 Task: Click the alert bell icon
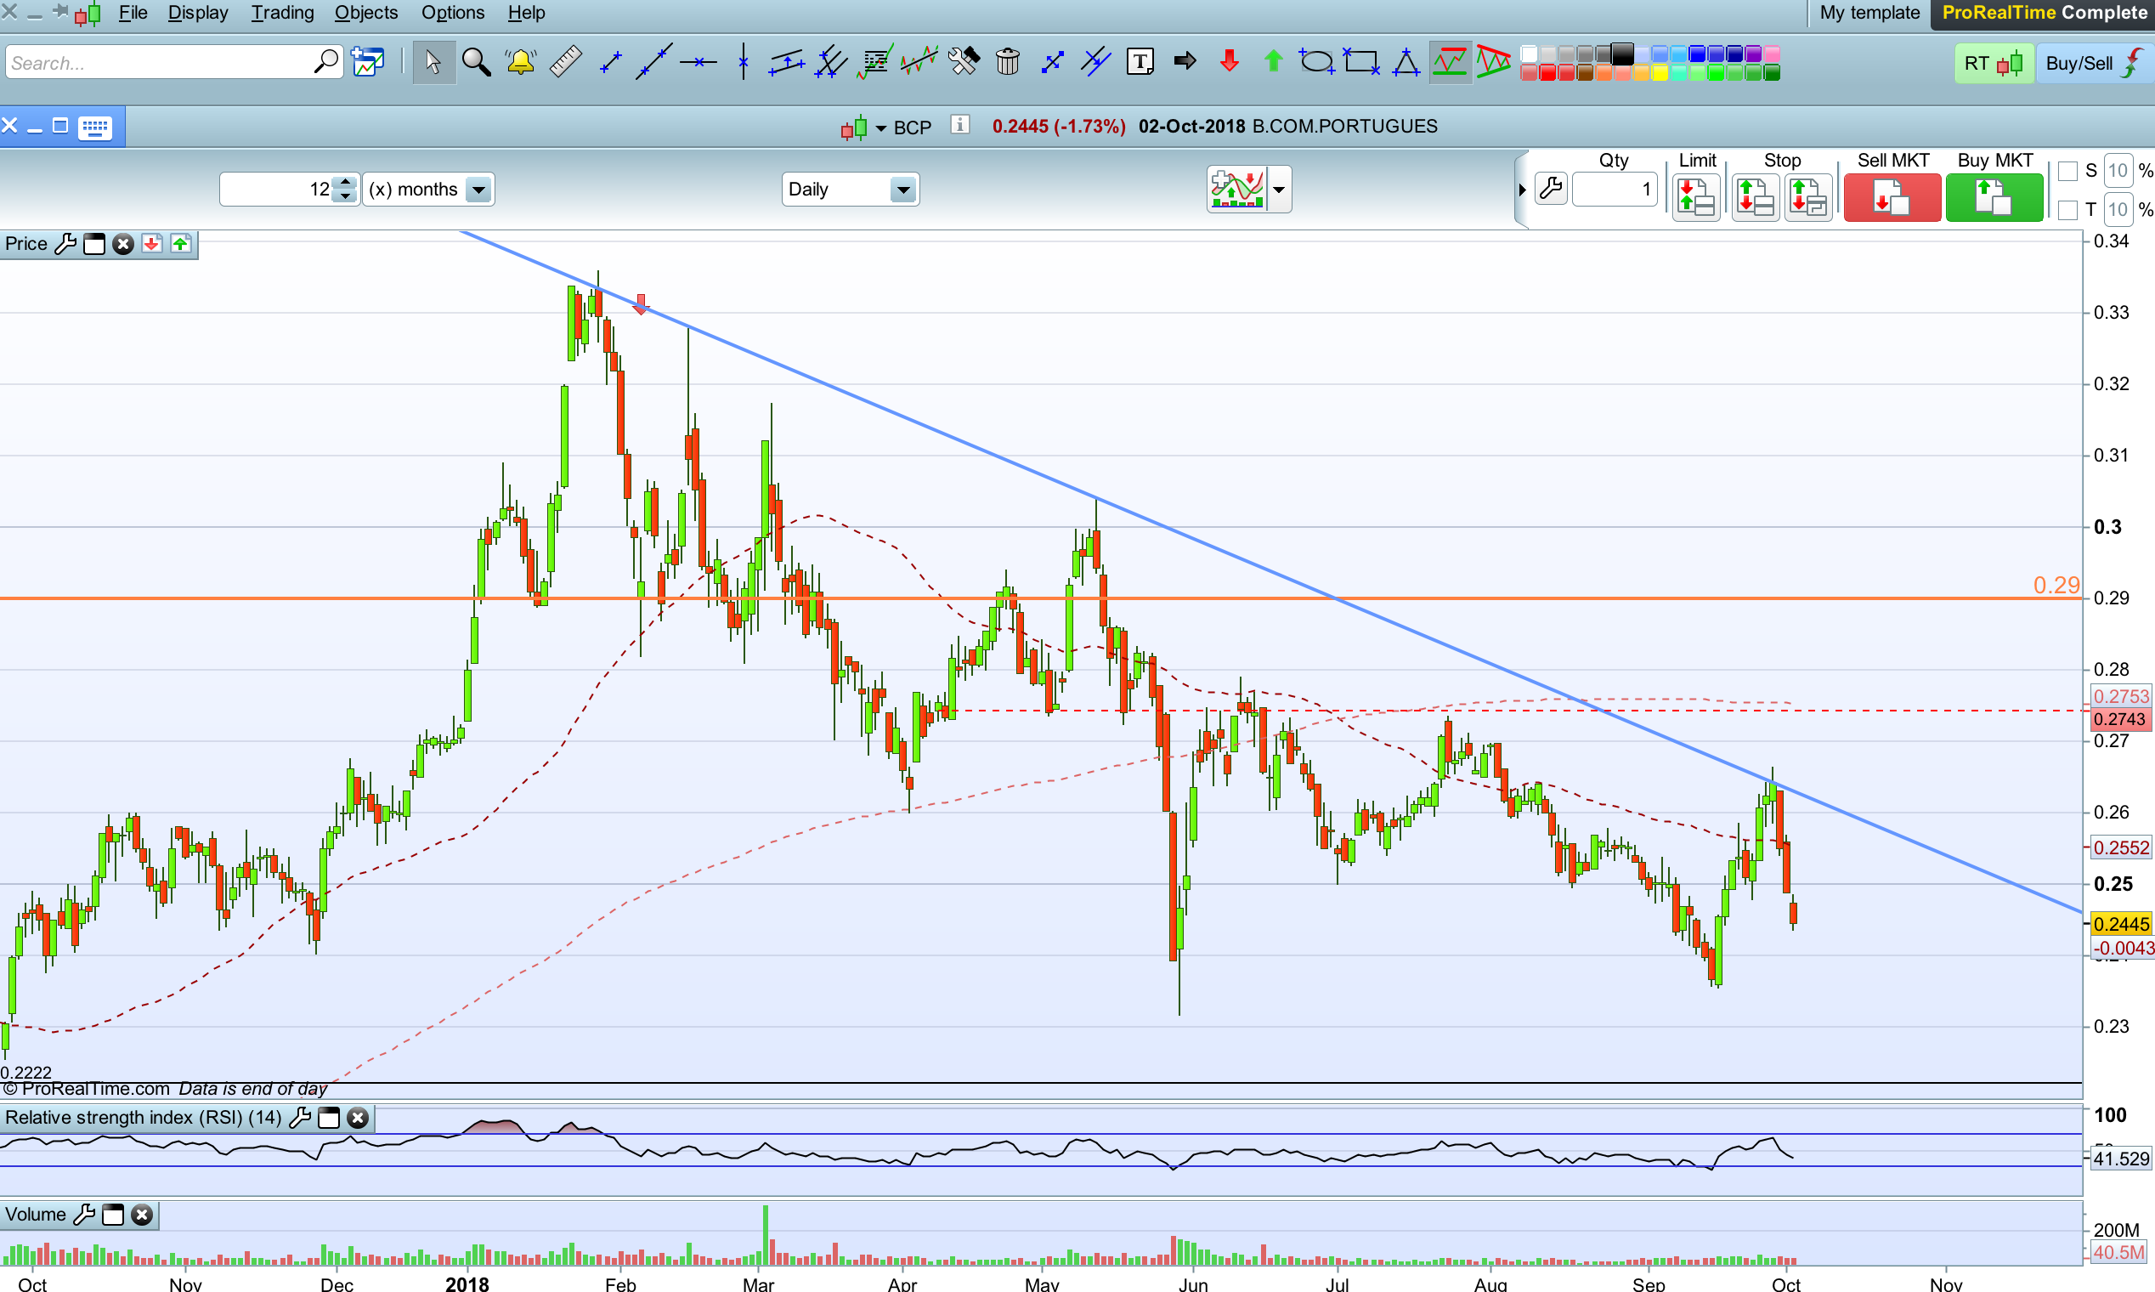[520, 63]
